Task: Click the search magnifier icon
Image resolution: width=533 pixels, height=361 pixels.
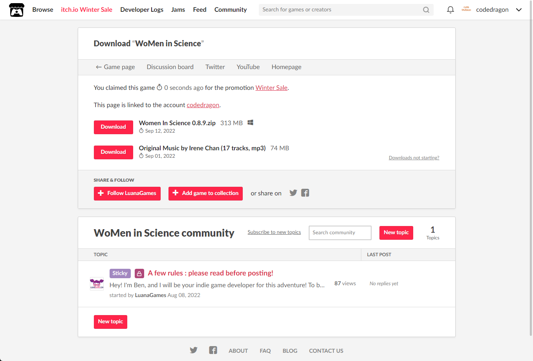Action: (426, 10)
